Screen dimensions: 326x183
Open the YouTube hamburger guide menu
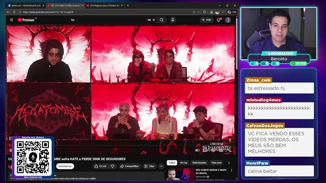[x=11, y=20]
